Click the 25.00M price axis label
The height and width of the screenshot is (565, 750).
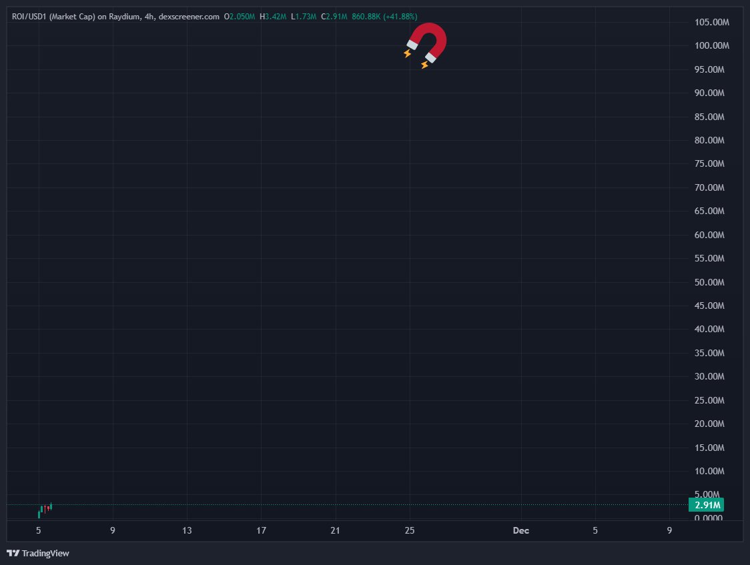coord(709,400)
